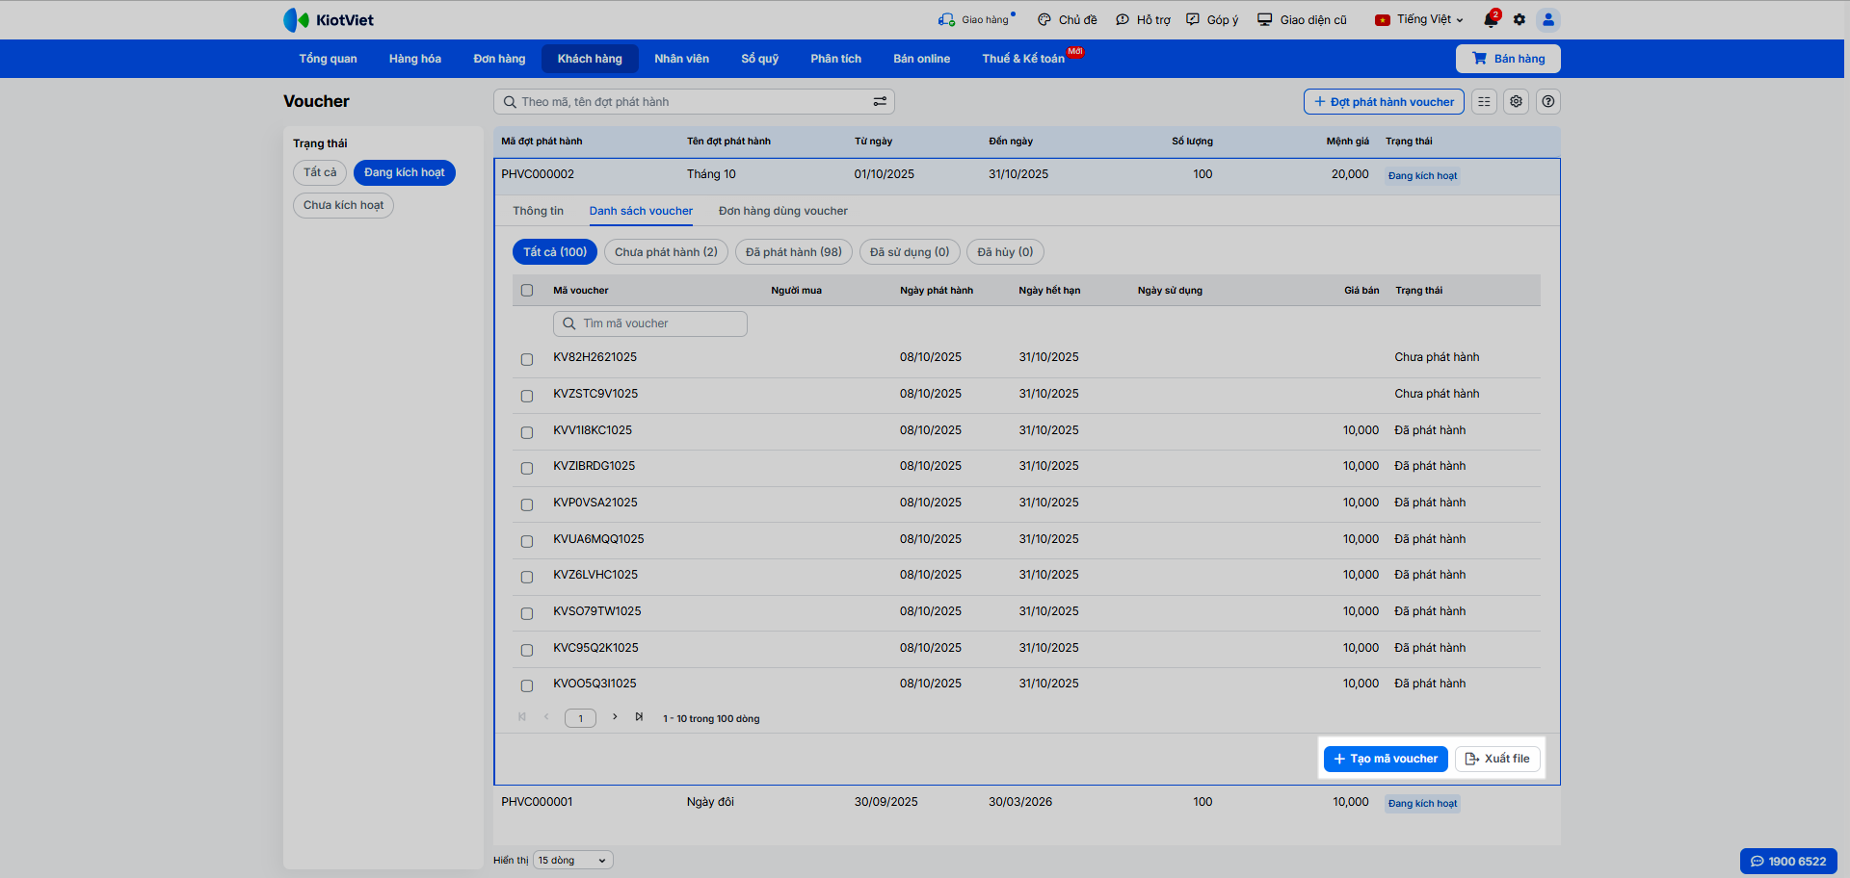Open the Hàng hóa menu
Screen dimensions: 1850x878
(414, 59)
